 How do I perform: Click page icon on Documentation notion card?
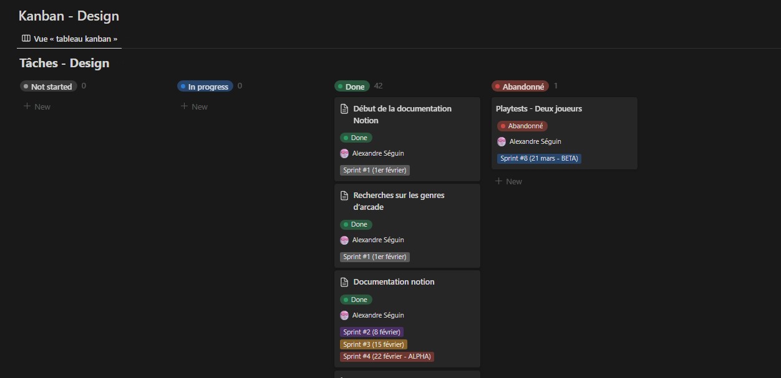[x=344, y=282]
